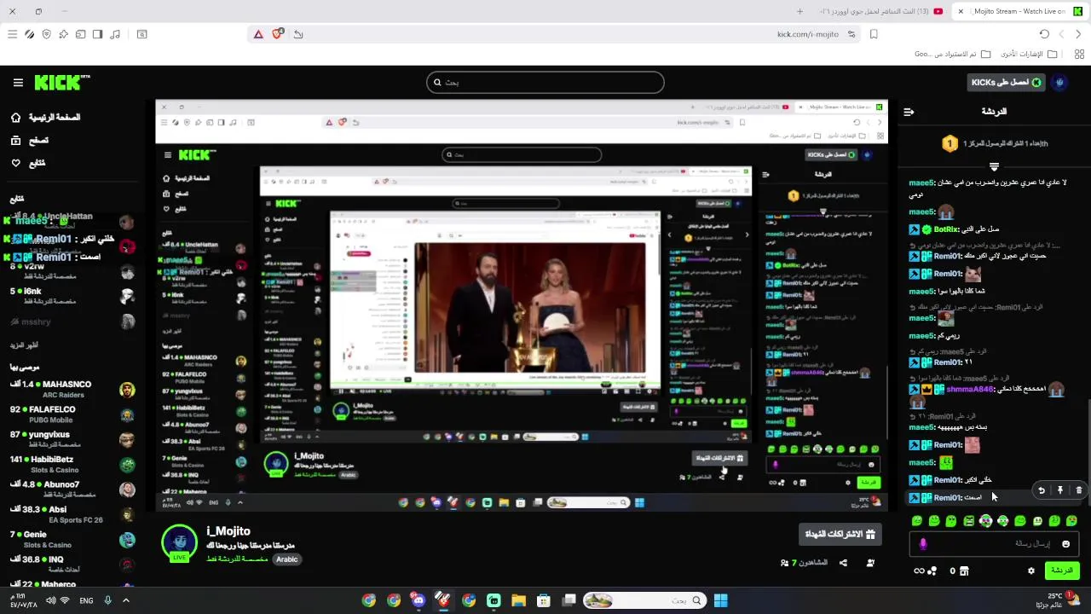Image resolution: width=1091 pixels, height=614 pixels.
Task: Click the channel points bubbles icon
Action: click(x=933, y=571)
